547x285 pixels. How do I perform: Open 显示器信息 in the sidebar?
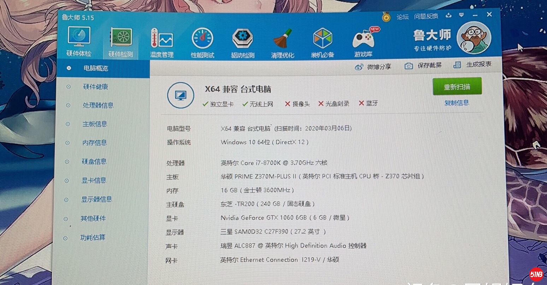coord(96,199)
